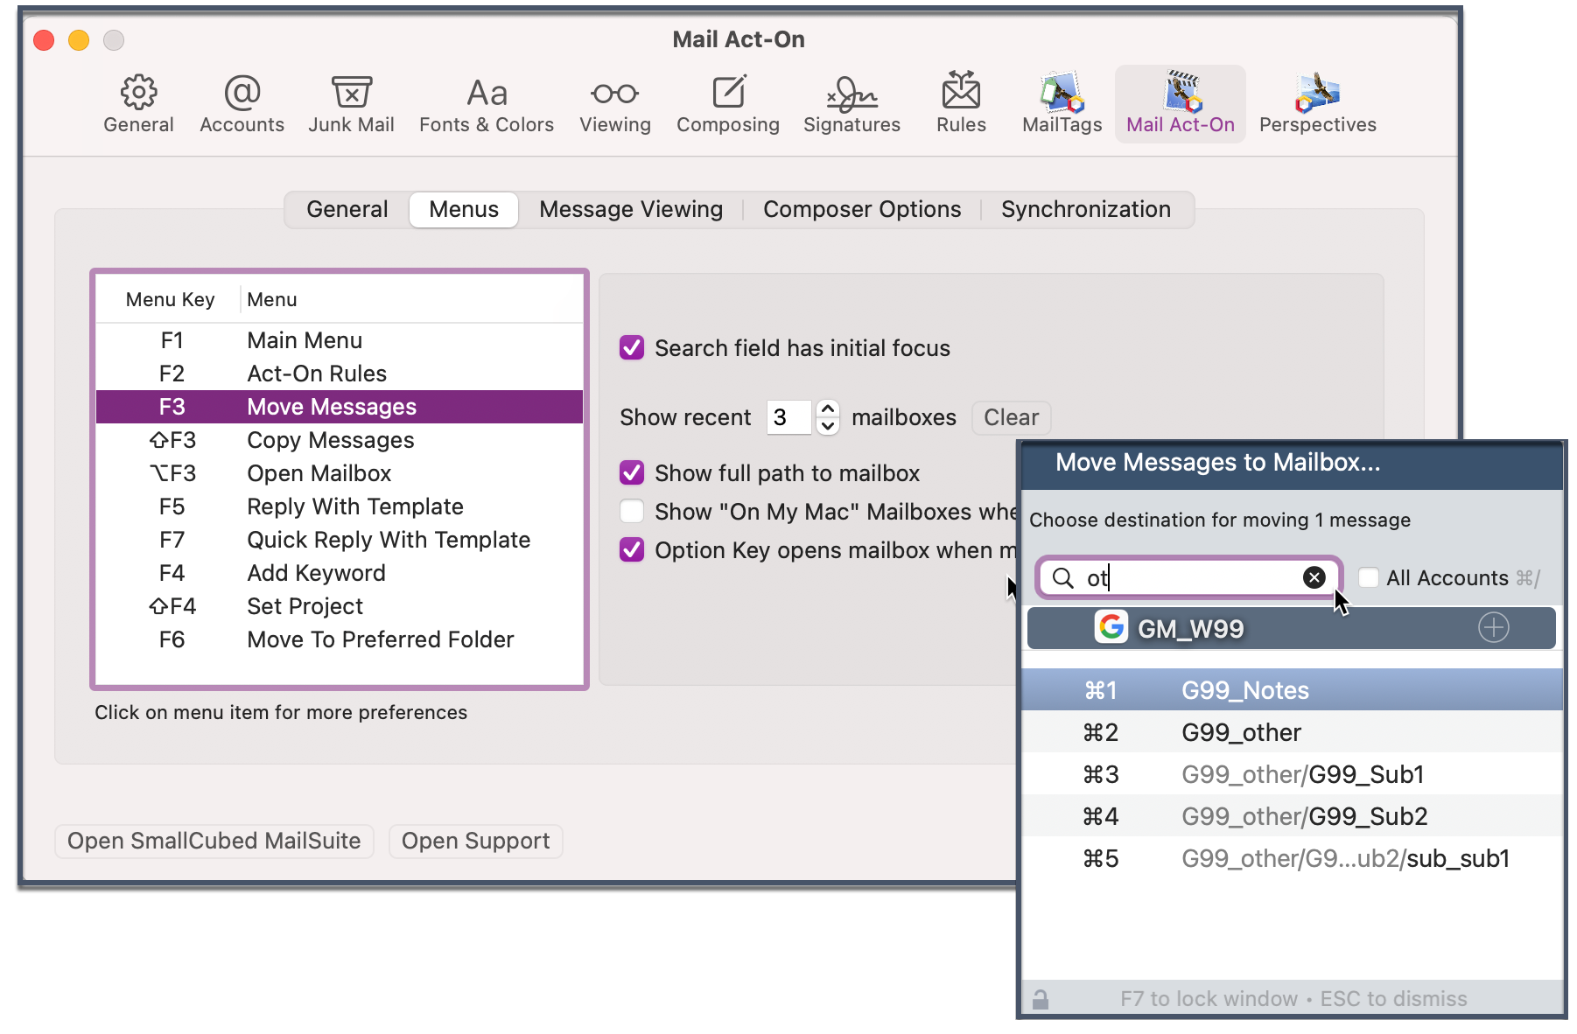Switch to the Message Viewing tab
The image size is (1577, 1034).
tap(631, 210)
